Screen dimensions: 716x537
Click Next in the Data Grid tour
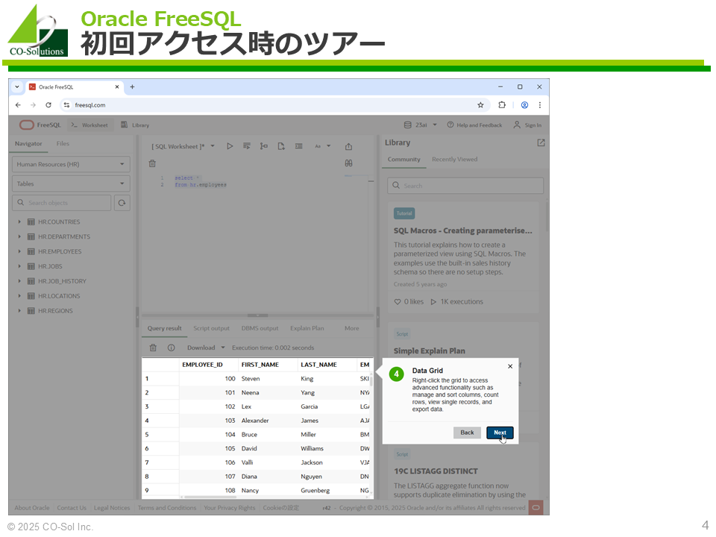[x=499, y=433]
